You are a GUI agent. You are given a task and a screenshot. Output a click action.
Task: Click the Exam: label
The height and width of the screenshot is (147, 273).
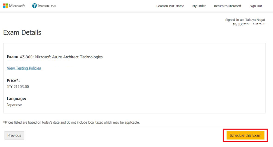pos(12,57)
